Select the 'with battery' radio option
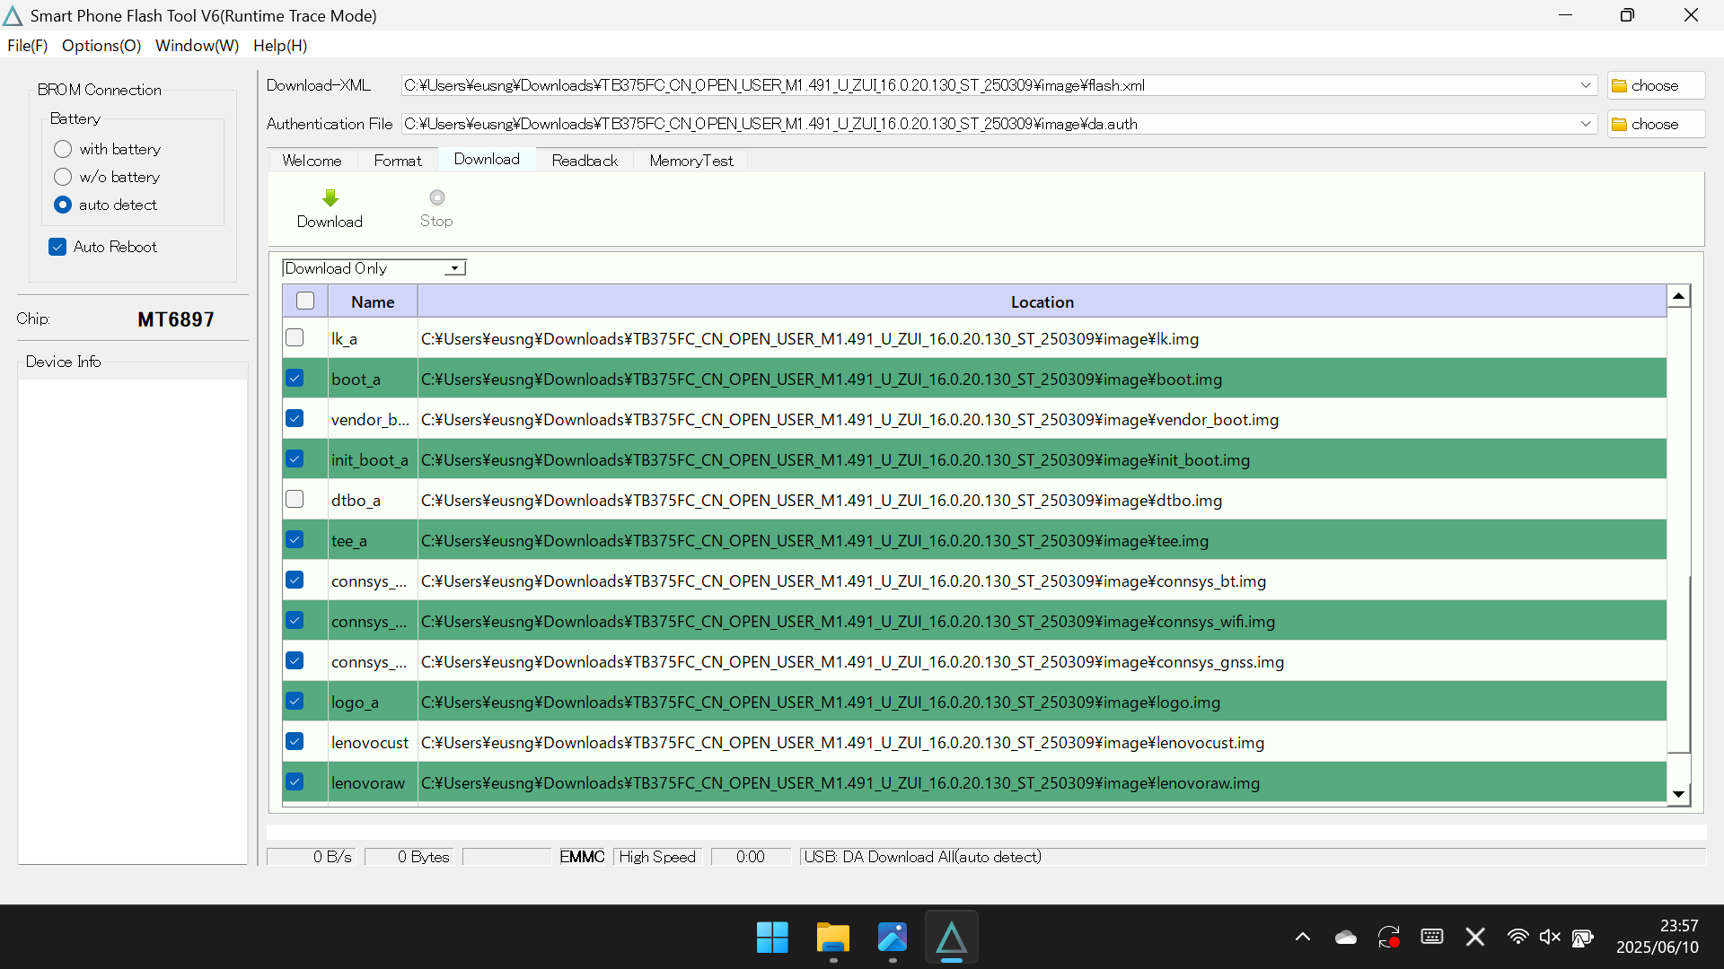The height and width of the screenshot is (969, 1724). 63,149
